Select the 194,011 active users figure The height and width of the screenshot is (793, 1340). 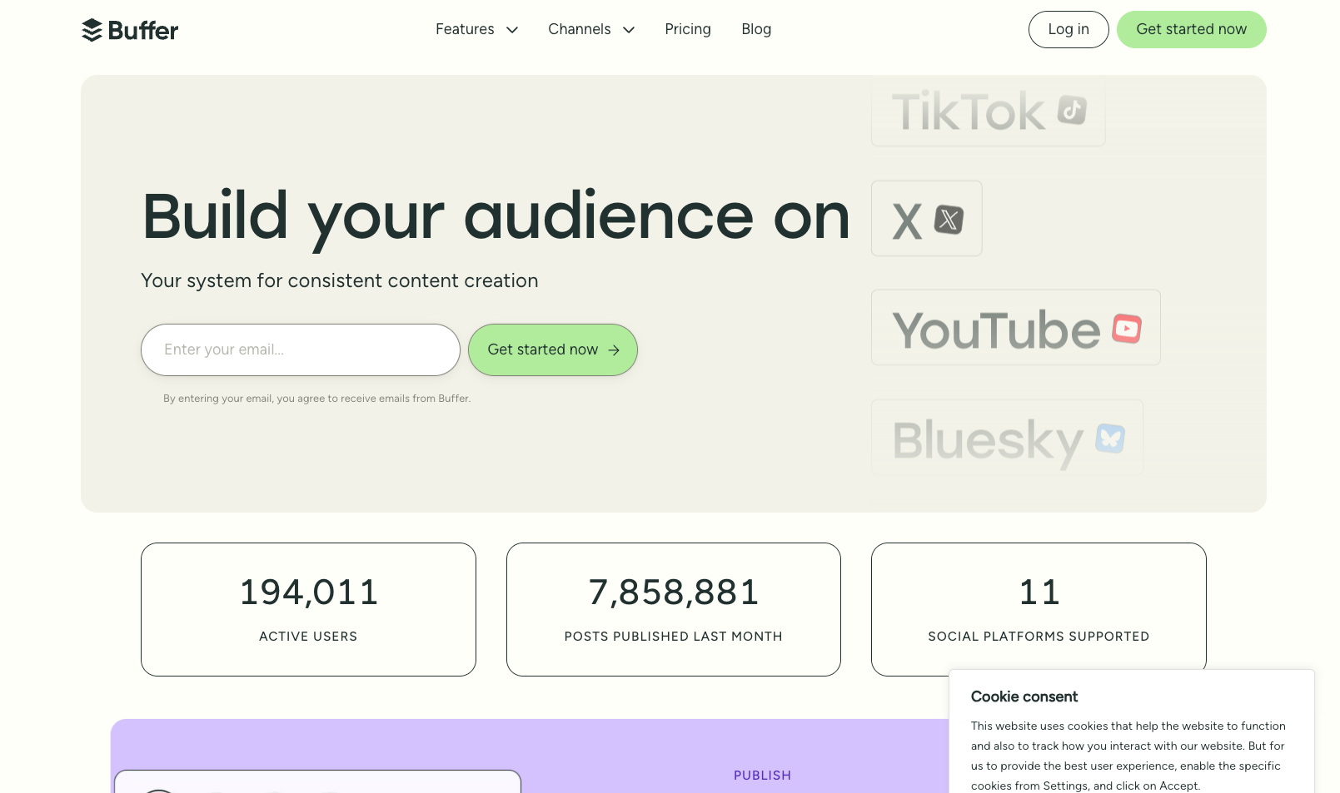pyautogui.click(x=309, y=592)
